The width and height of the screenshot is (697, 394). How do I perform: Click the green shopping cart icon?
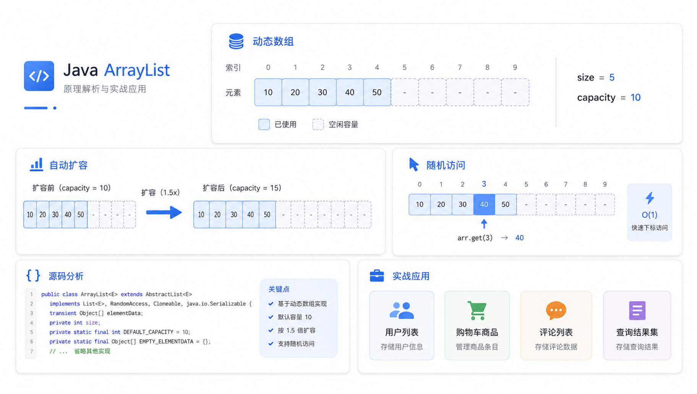pos(477,310)
